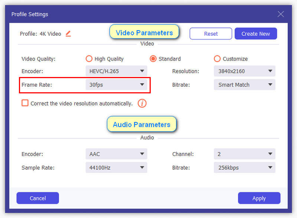
Task: Cancel the profile changes
Action: [x=37, y=198]
